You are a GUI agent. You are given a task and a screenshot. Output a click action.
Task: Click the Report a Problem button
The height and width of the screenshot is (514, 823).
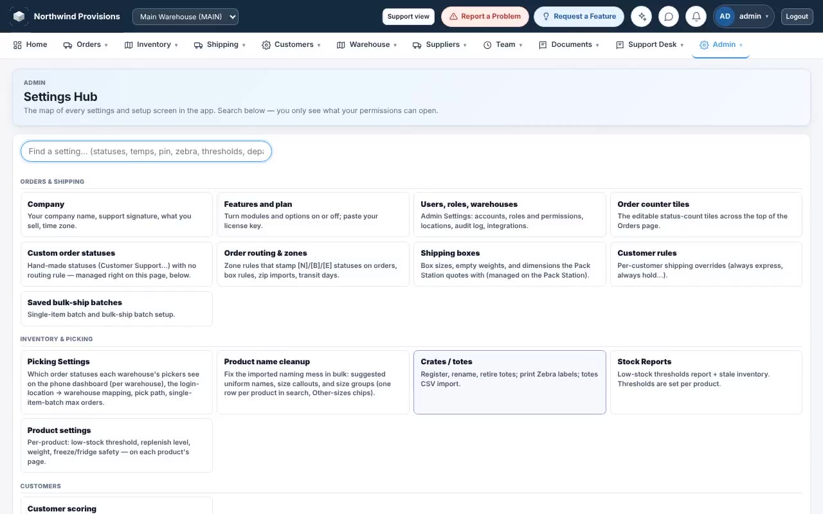pyautogui.click(x=485, y=17)
